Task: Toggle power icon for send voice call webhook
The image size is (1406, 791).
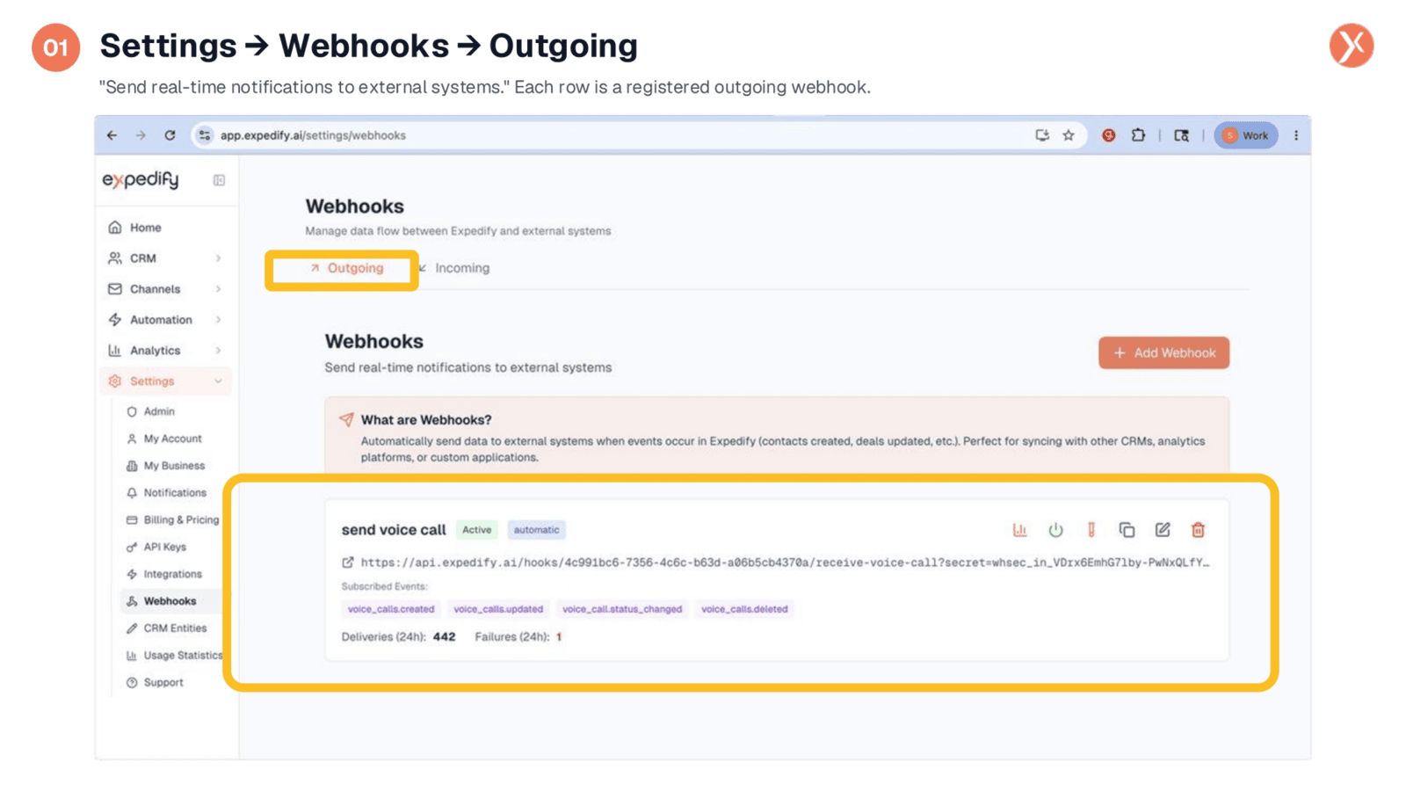Action: coord(1055,530)
